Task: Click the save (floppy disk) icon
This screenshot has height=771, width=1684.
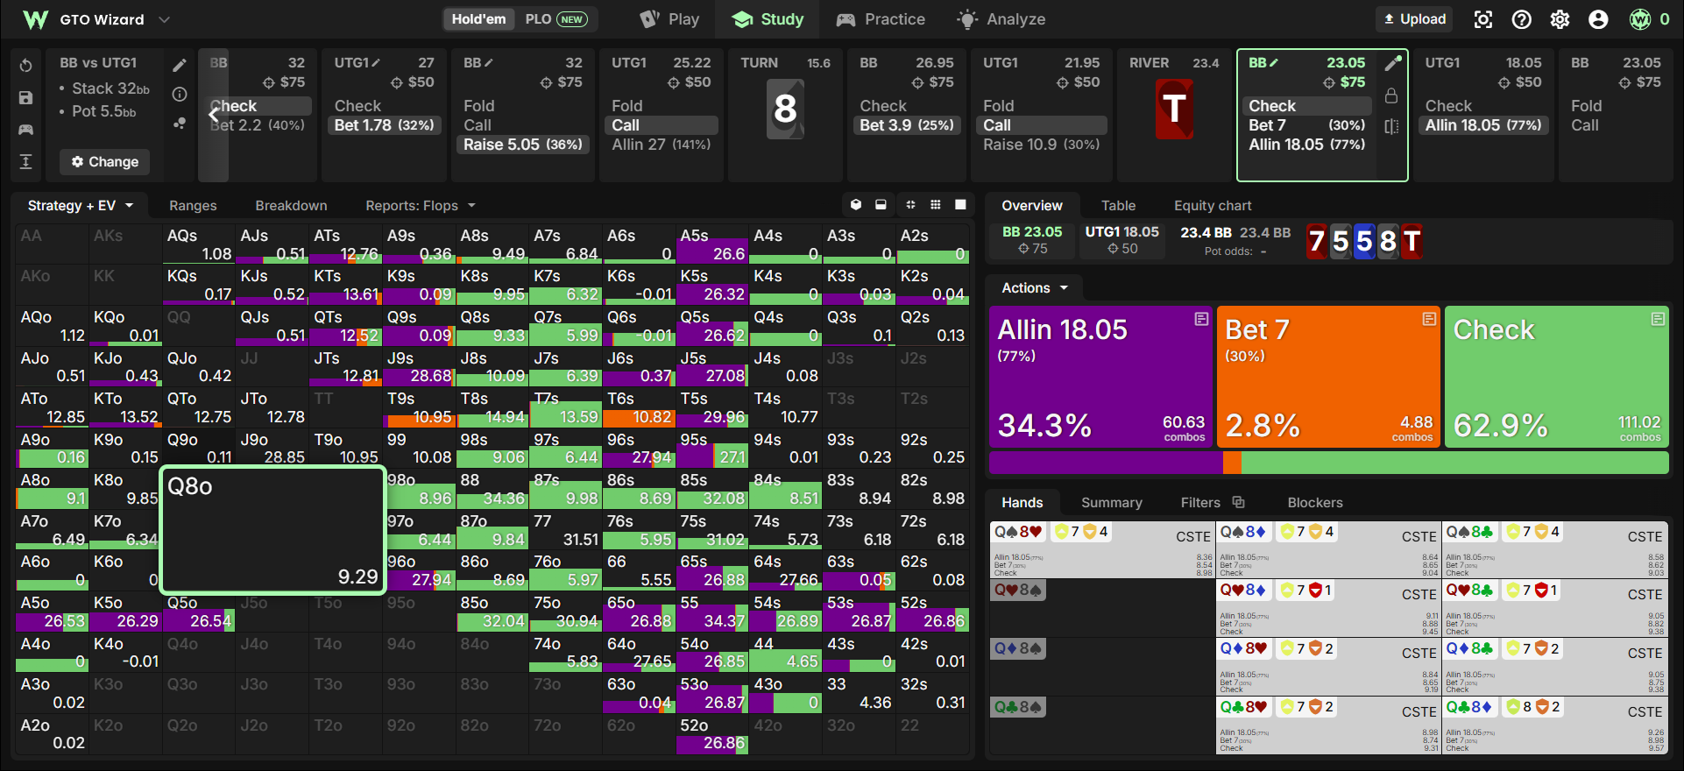Action: point(25,97)
